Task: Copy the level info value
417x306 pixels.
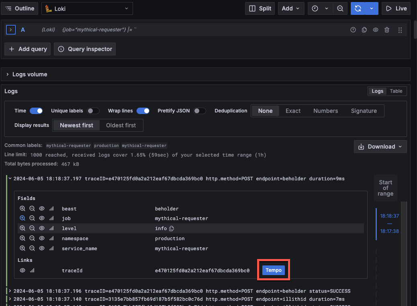Action: pos(172,228)
